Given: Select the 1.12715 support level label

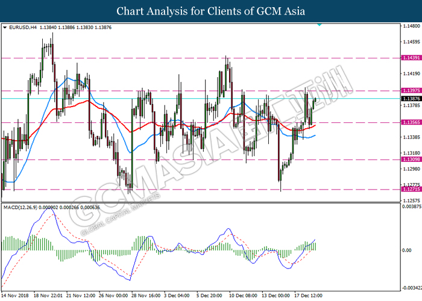Looking at the screenshot, I should tap(411, 189).
